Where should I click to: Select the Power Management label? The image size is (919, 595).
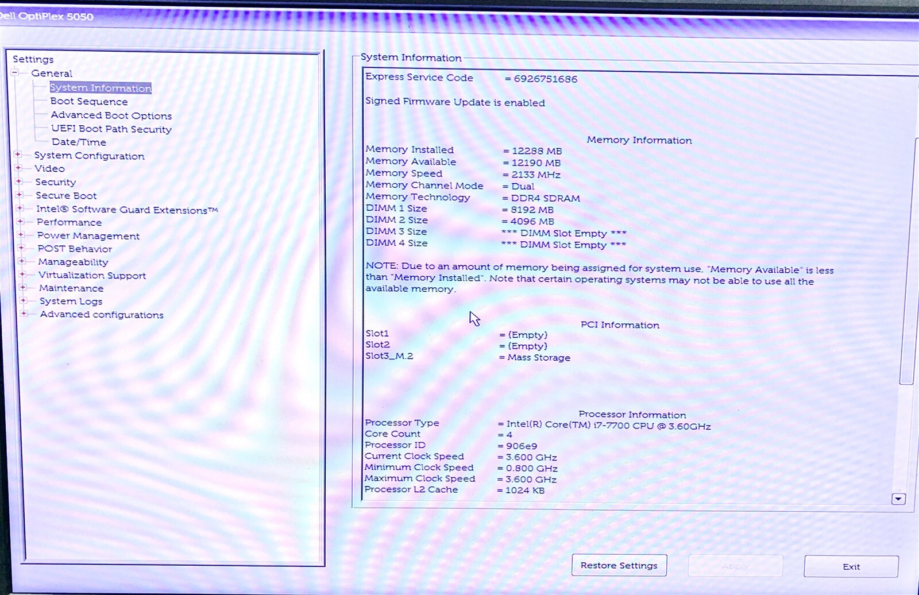coord(88,235)
